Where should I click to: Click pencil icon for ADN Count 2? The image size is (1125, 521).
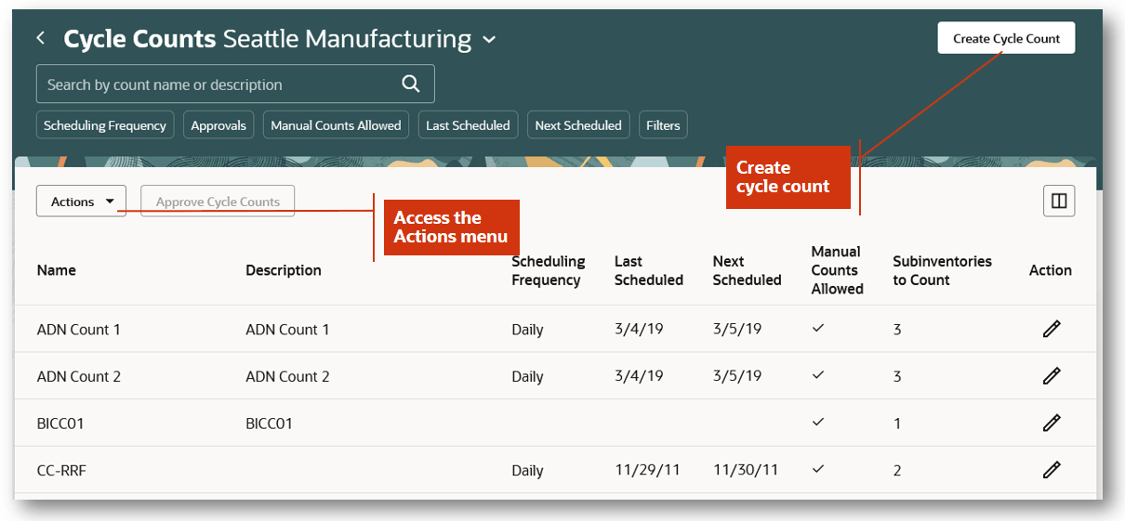click(1052, 376)
